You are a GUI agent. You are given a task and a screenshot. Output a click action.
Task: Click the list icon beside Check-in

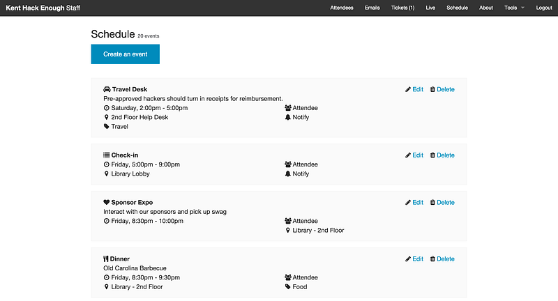pyautogui.click(x=106, y=155)
